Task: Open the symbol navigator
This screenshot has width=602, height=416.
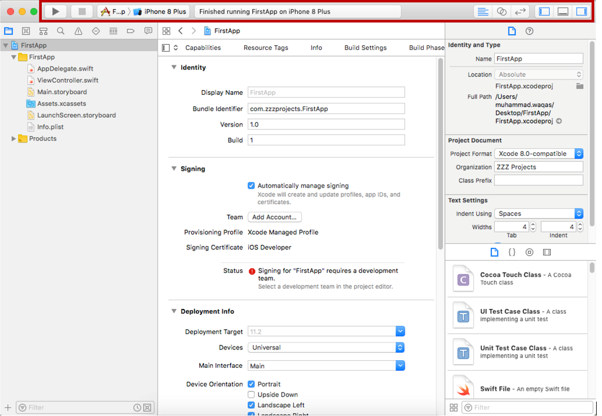Action: point(44,31)
